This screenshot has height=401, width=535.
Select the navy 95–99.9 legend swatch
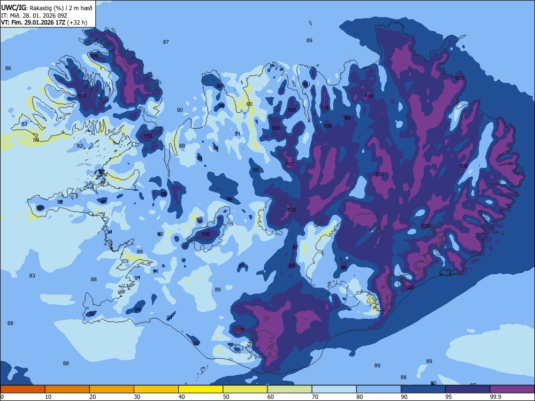click(468, 389)
